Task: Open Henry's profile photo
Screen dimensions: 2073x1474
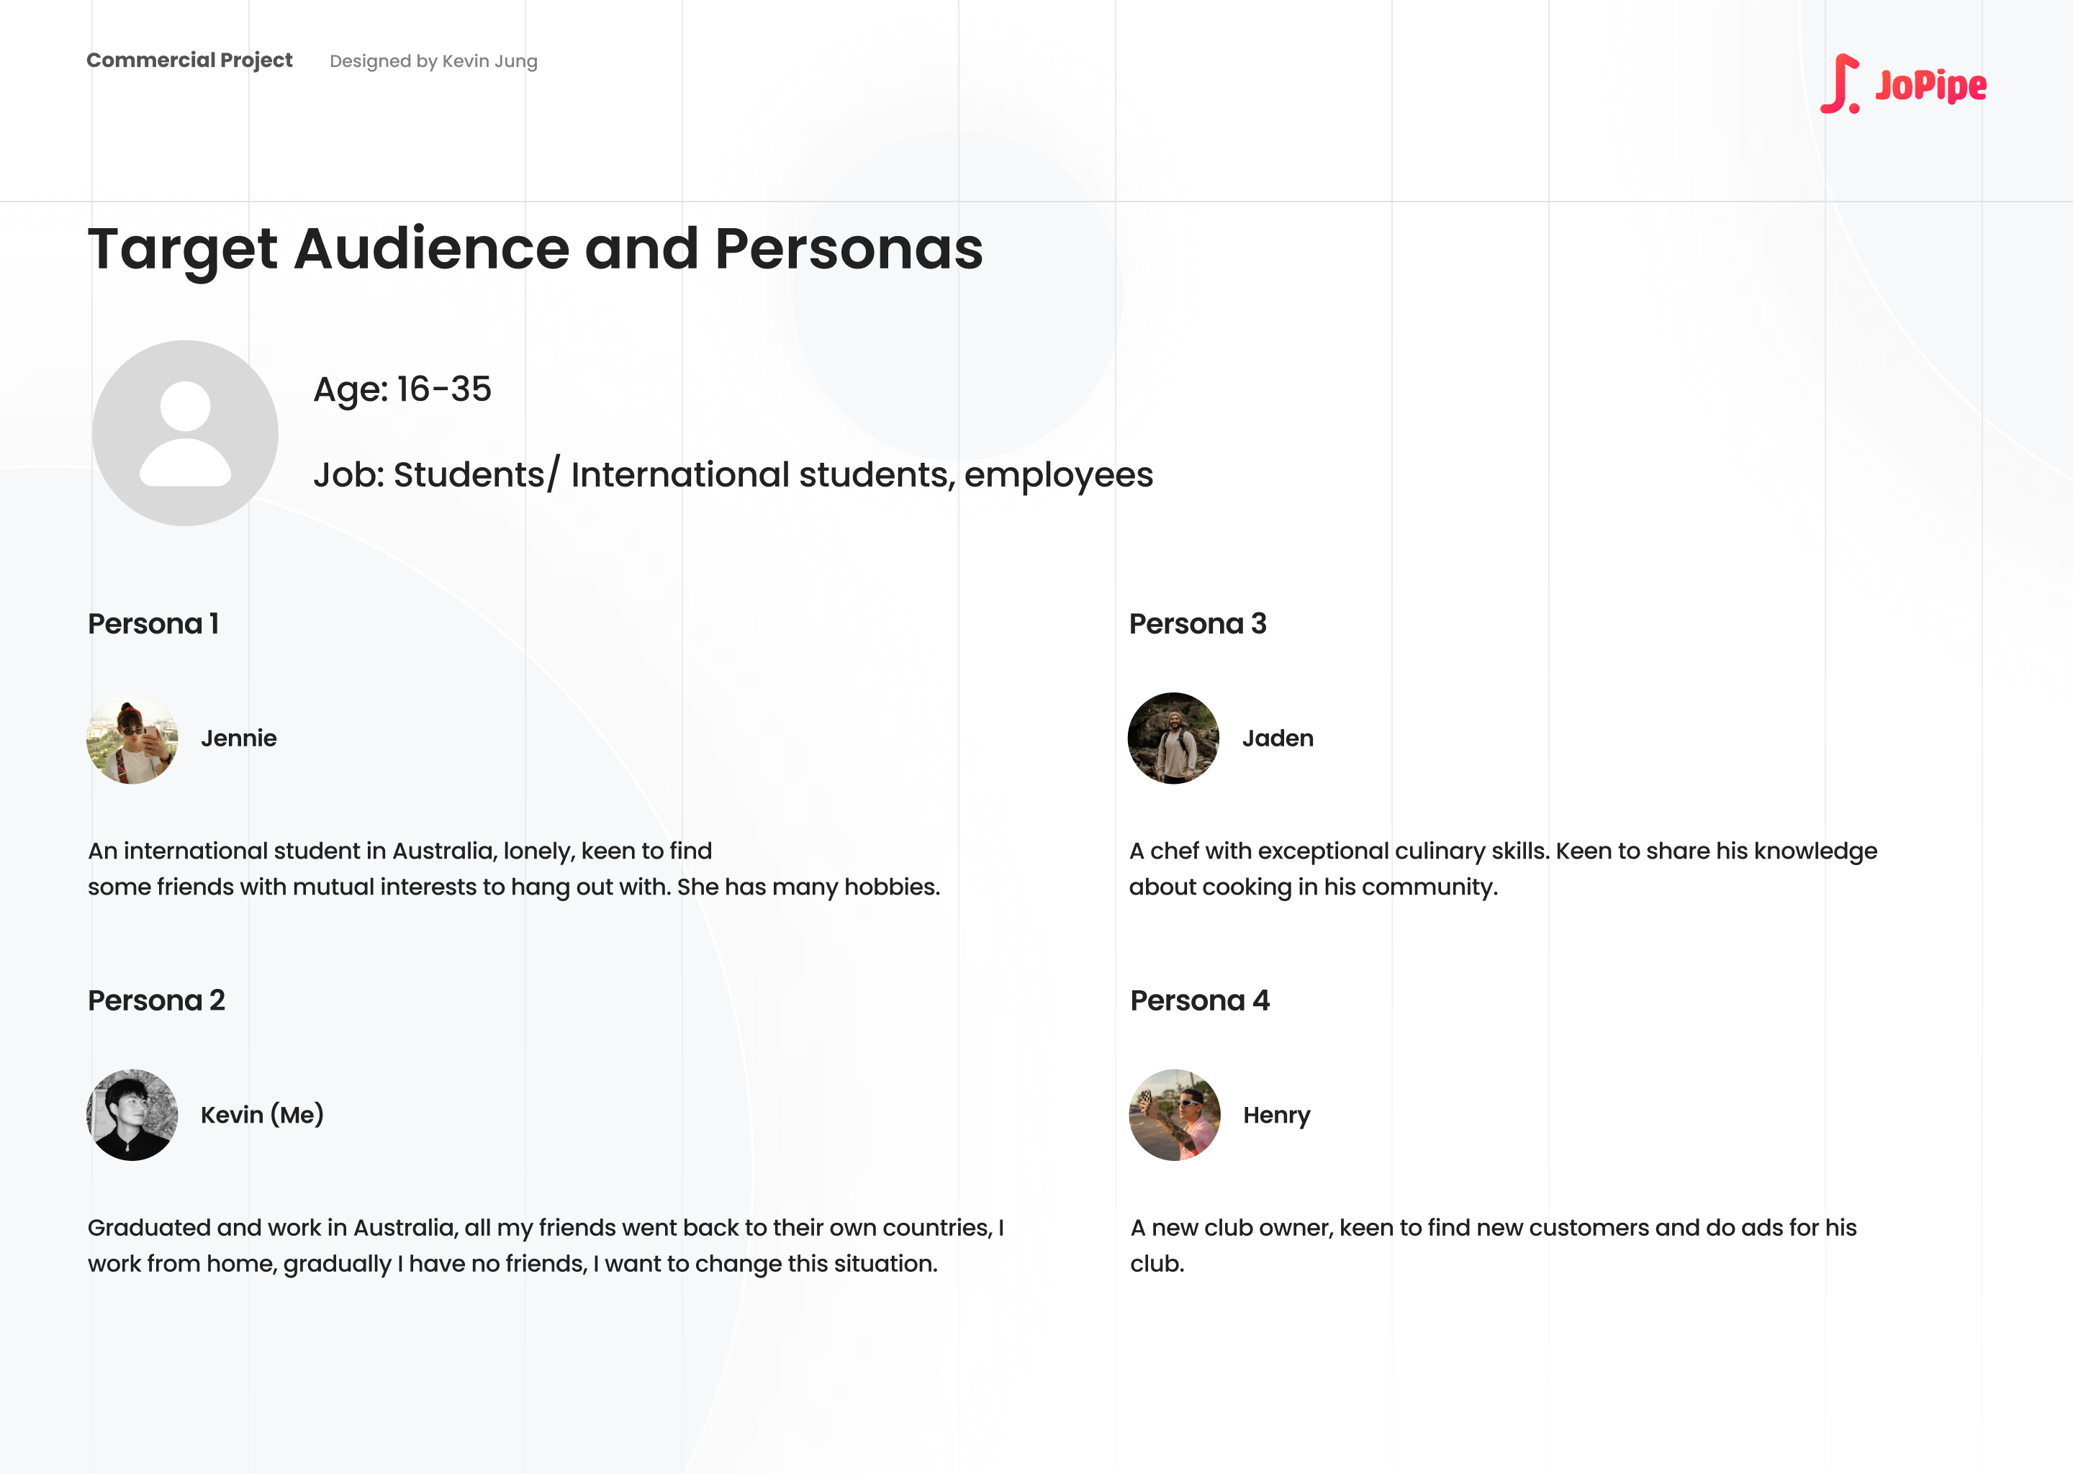Action: point(1175,1115)
